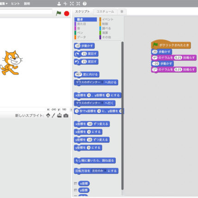This screenshot has height=198, width=198.
Task: Switch to the スクリプト tab
Action: pyautogui.click(x=82, y=12)
